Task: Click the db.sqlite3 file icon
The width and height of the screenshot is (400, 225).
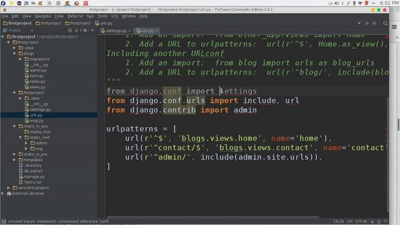Action: pos(21,171)
